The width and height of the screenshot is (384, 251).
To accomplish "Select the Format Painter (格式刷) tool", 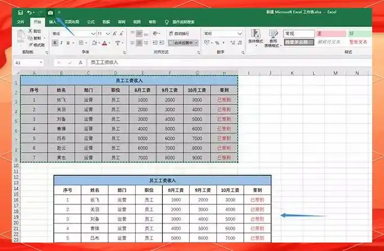I will click(x=37, y=45).
